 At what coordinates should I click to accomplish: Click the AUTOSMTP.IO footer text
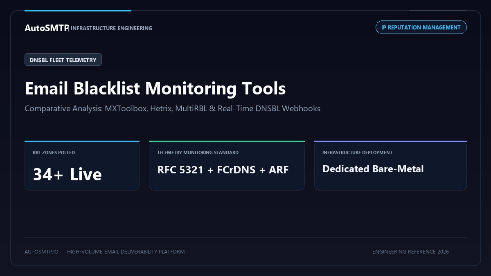pyautogui.click(x=104, y=252)
